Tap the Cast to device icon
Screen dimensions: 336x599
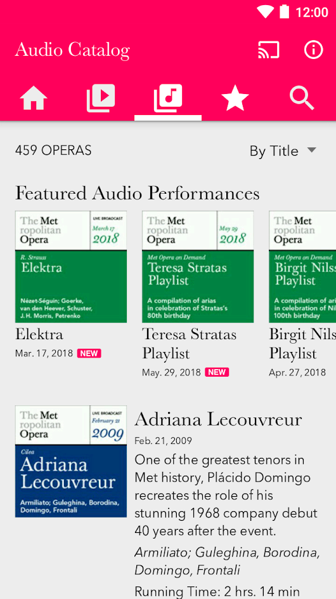[269, 50]
